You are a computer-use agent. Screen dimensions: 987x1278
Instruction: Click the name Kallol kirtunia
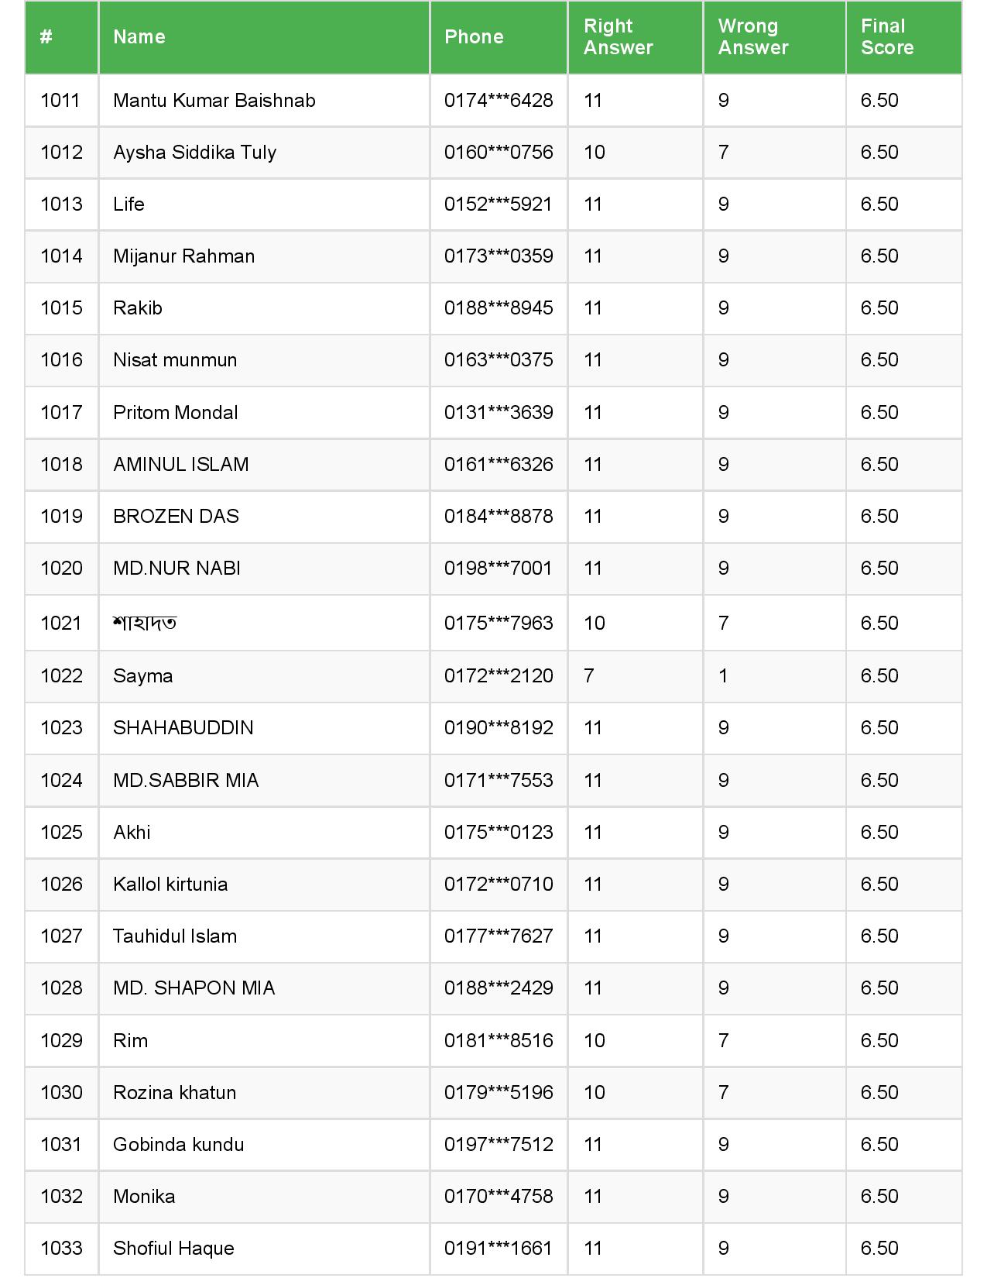170,885
